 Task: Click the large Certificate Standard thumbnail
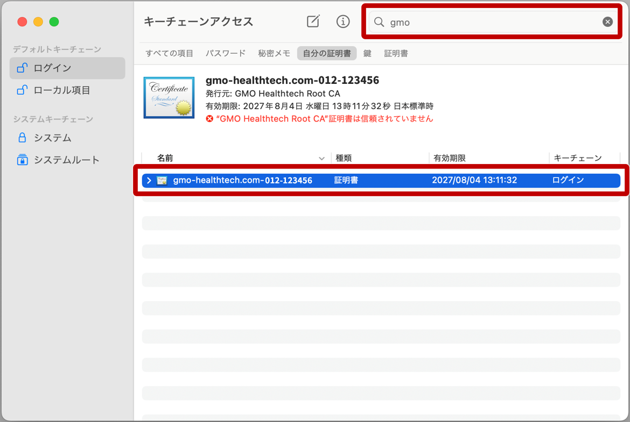coord(169,98)
